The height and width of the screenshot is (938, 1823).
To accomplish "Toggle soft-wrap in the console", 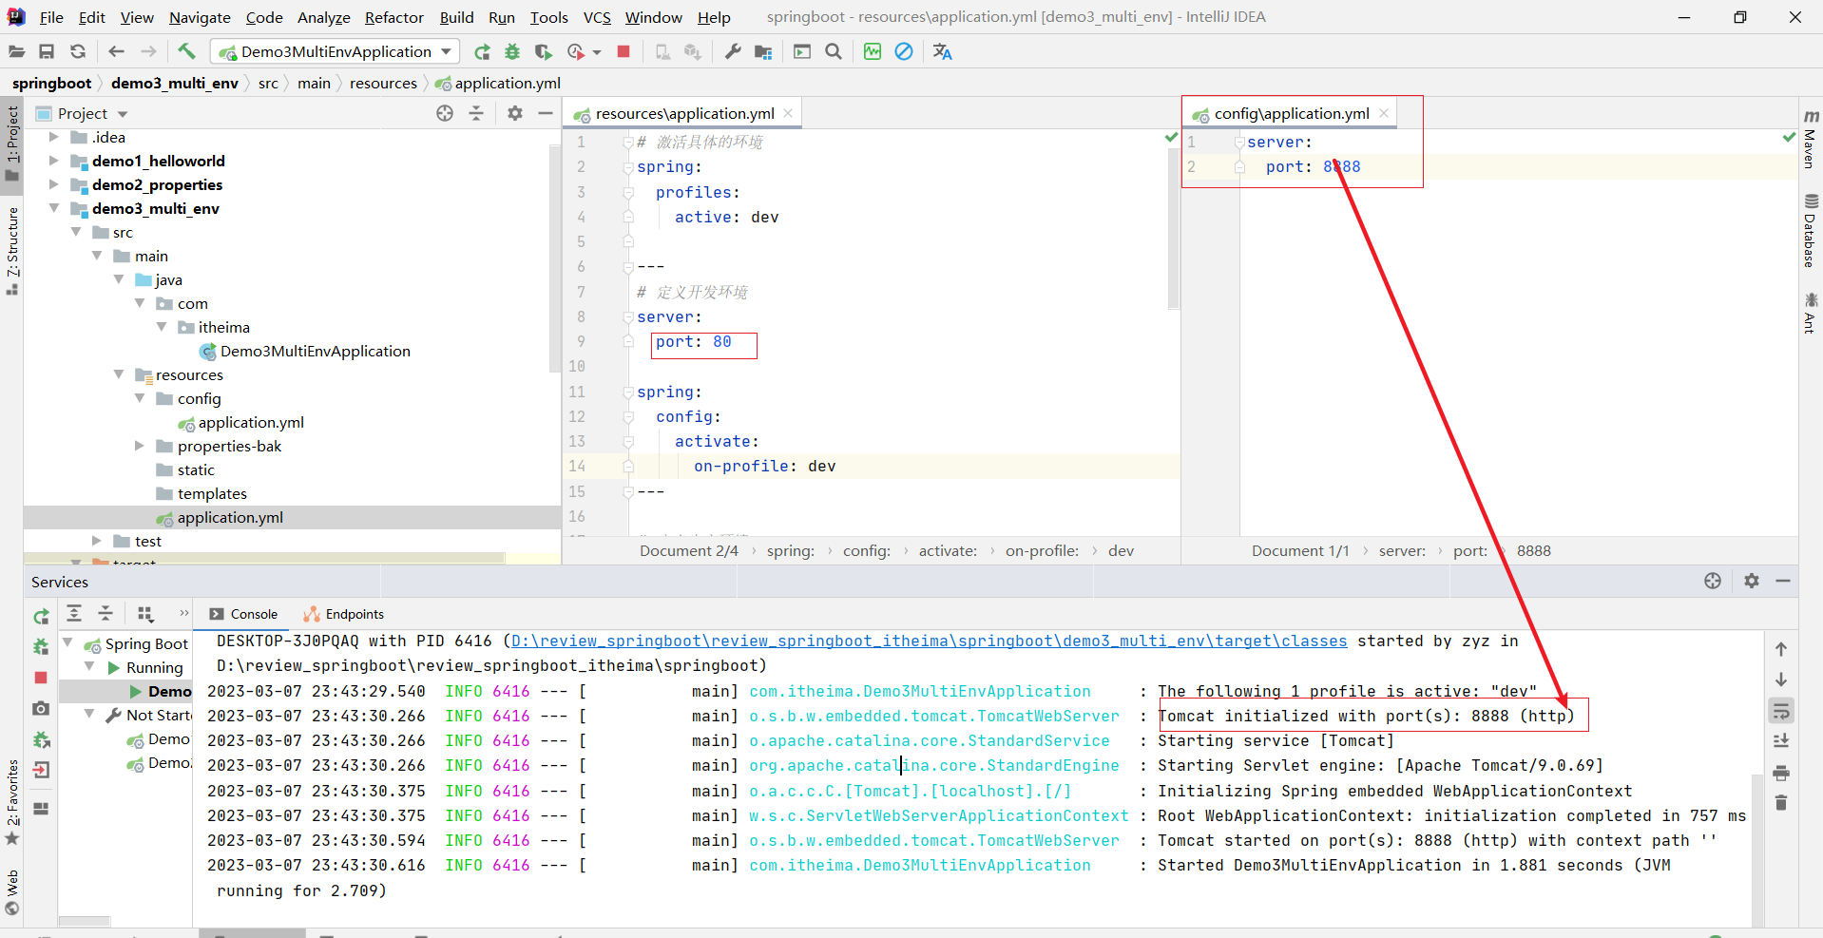I will (1781, 711).
